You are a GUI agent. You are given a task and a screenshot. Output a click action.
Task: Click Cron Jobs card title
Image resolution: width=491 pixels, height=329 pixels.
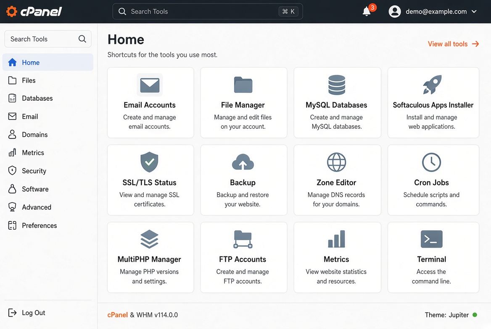point(431,183)
